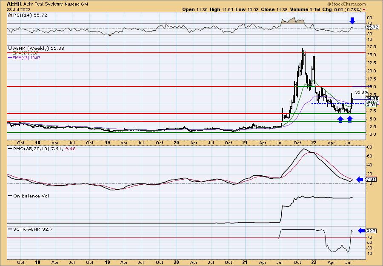The width and height of the screenshot is (383, 266).
Task: Click the Nasdaq GM exchange label
Action: click(76, 4)
